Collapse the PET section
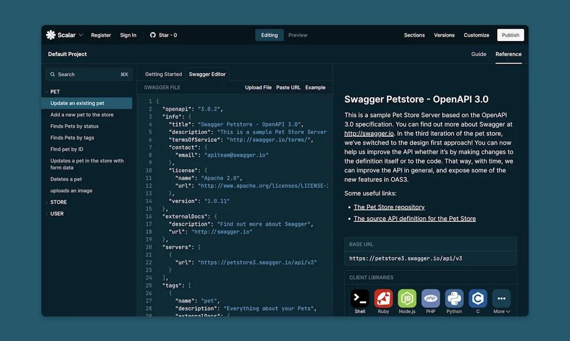This screenshot has height=341, width=570. point(54,91)
